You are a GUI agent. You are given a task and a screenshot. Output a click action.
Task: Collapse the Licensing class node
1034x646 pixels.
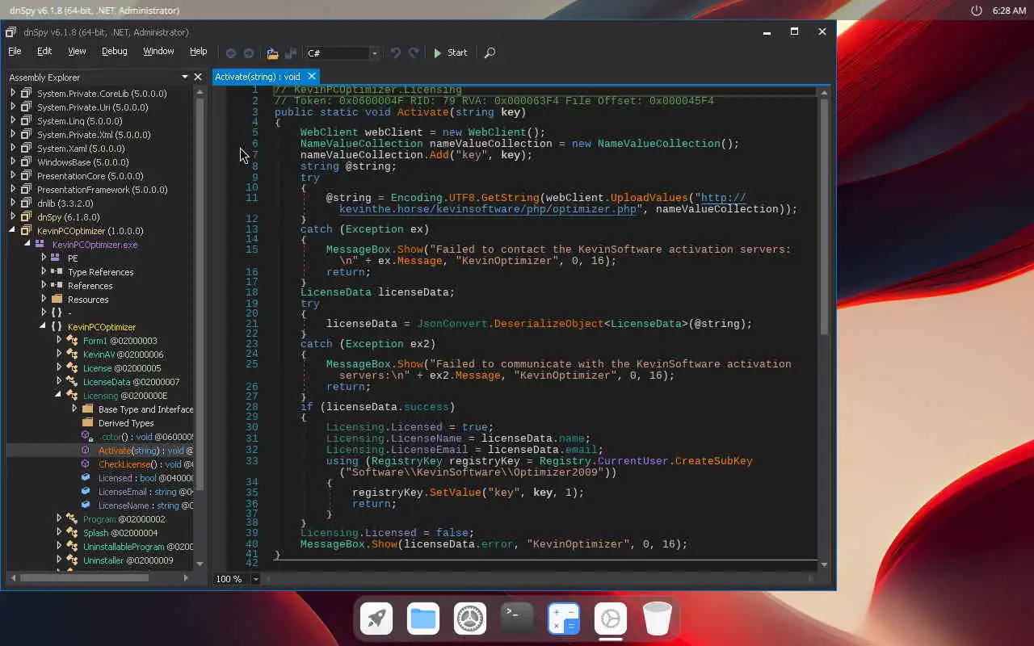pyautogui.click(x=59, y=396)
